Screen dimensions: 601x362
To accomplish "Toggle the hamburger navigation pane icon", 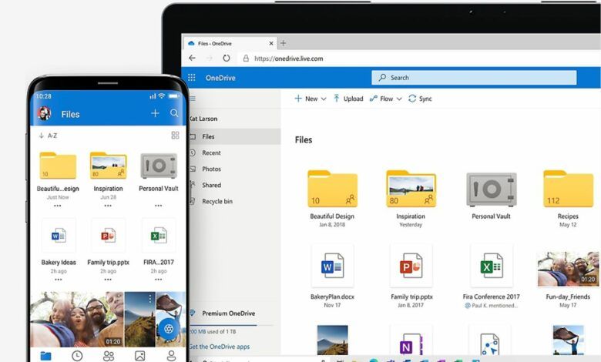I will [193, 99].
